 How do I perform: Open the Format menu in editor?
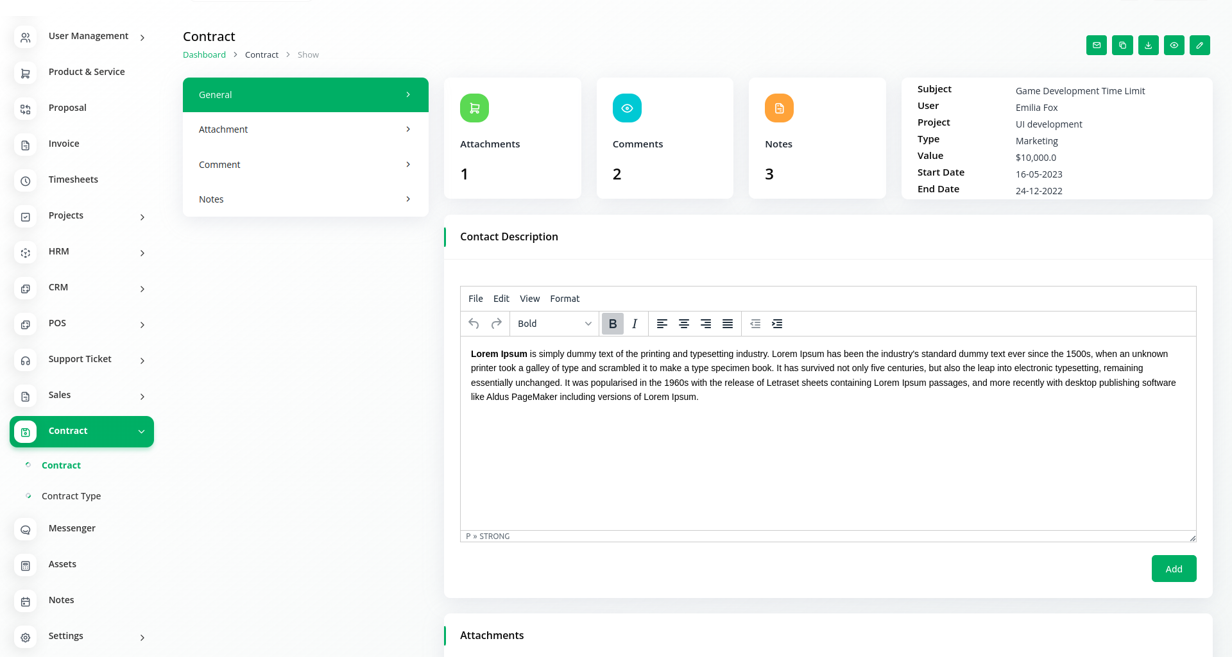[x=564, y=299]
